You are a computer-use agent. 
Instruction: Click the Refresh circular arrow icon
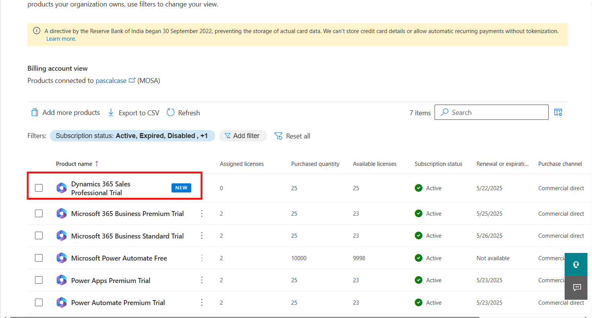171,113
